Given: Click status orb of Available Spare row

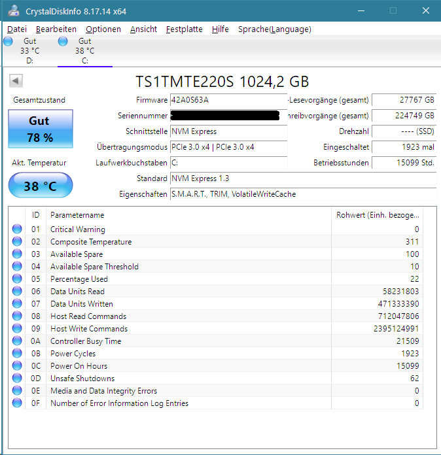Looking at the screenshot, I should 17,254.
